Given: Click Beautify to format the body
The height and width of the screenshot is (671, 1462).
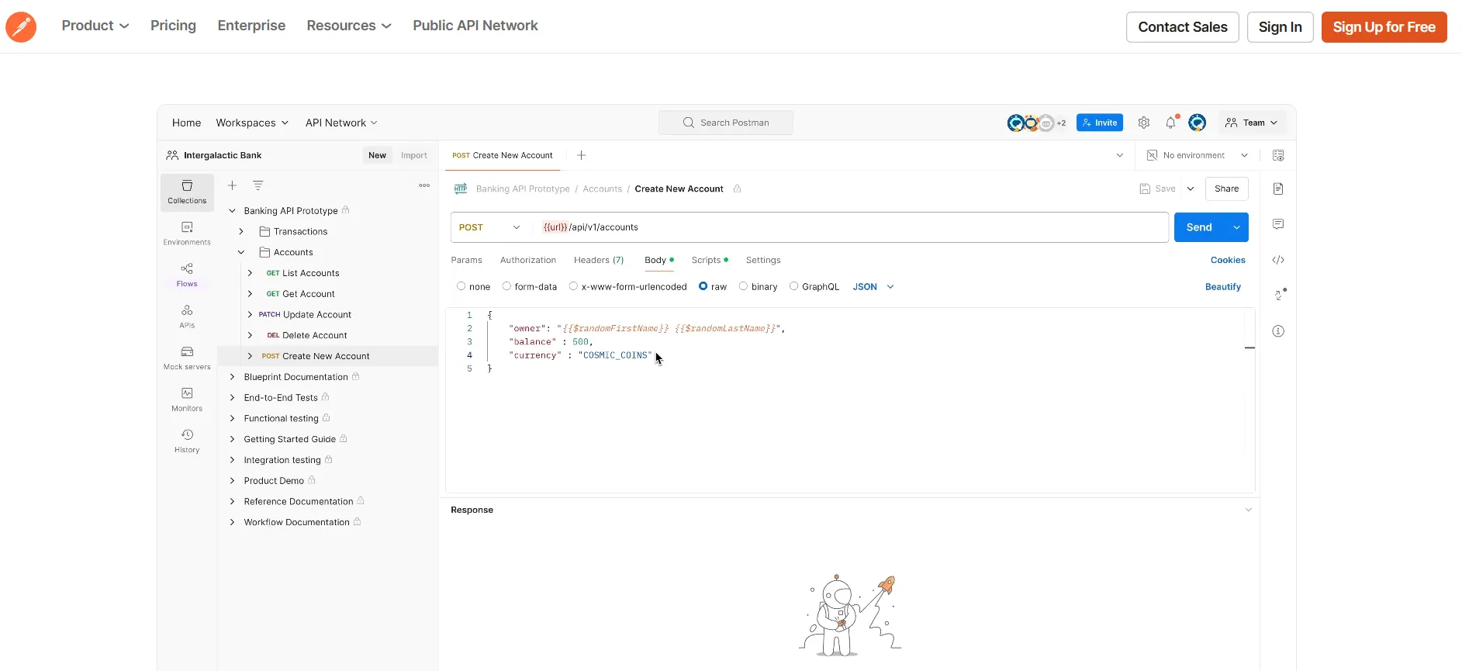Looking at the screenshot, I should (1223, 287).
